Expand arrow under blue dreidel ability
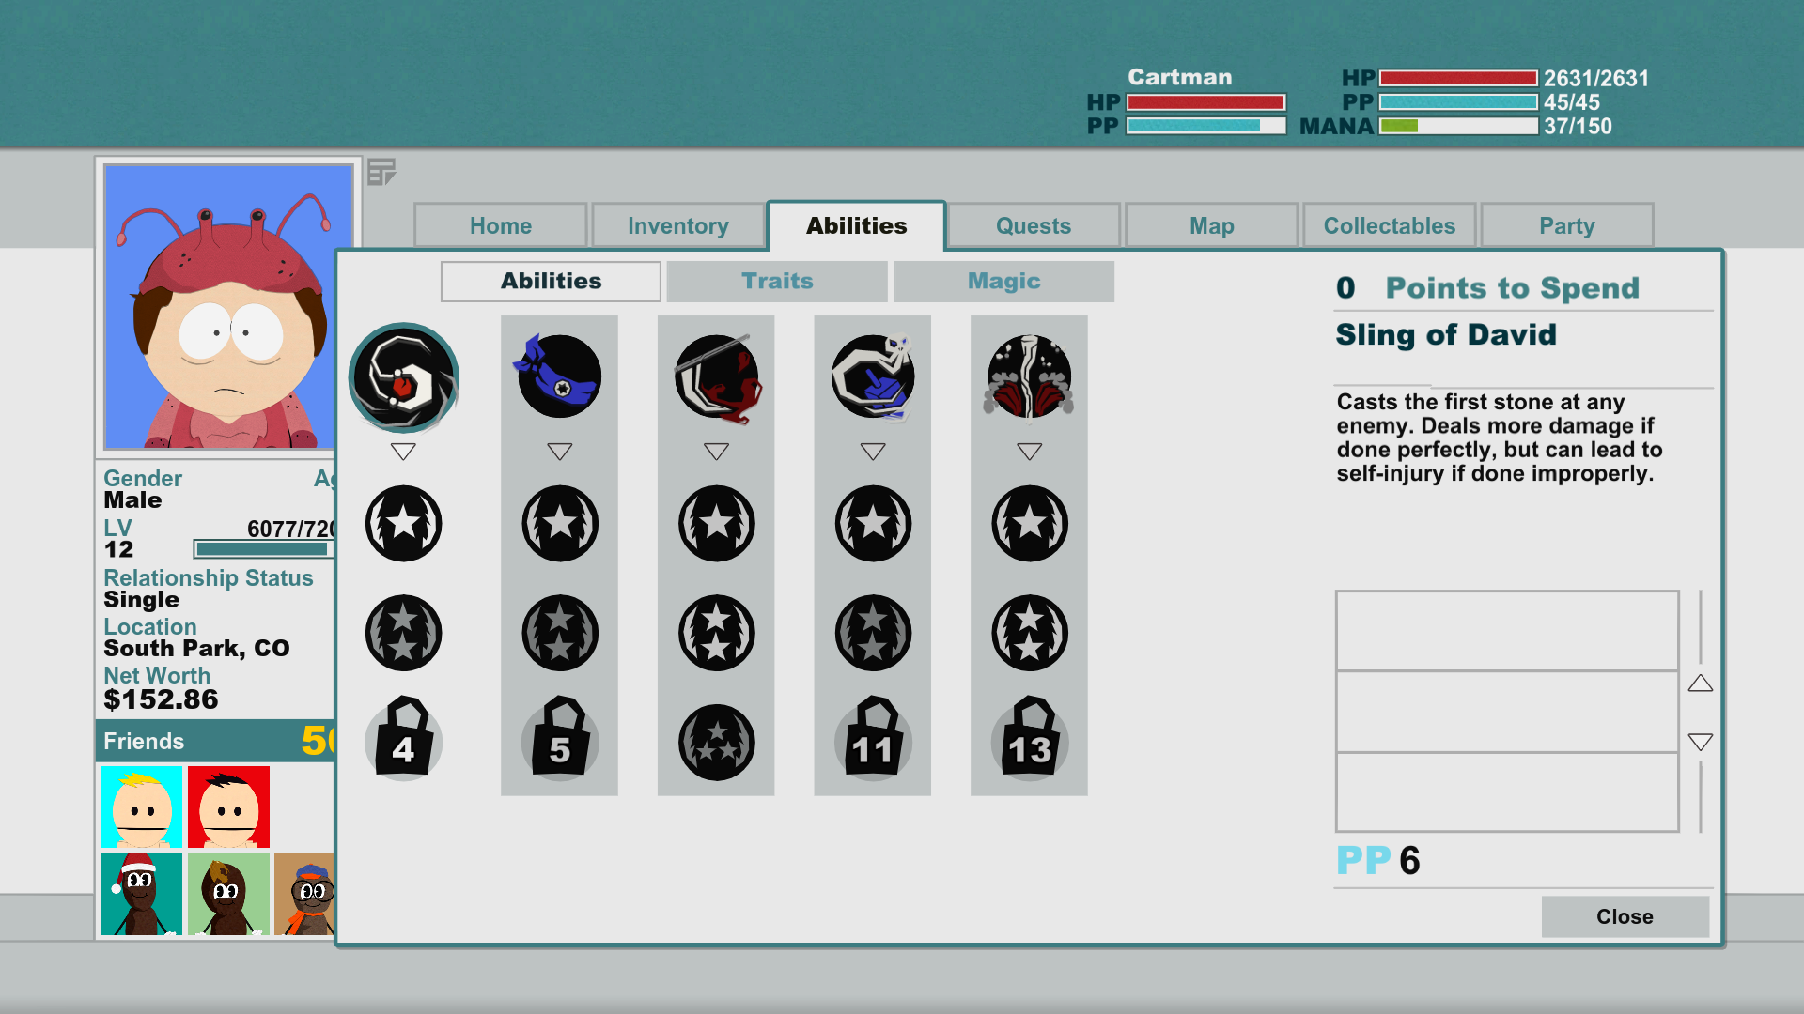The image size is (1804, 1014). click(873, 452)
